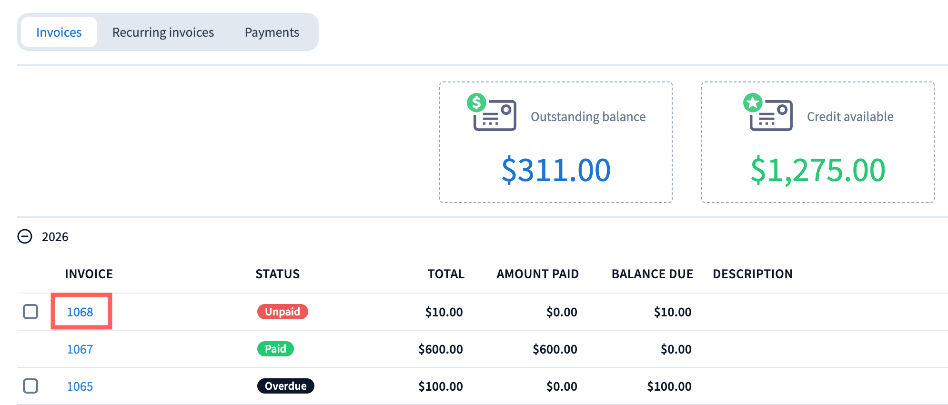Select the Invoices tab
The width and height of the screenshot is (948, 405).
(59, 32)
